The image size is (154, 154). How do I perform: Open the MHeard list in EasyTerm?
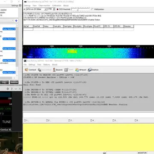(x=81, y=70)
